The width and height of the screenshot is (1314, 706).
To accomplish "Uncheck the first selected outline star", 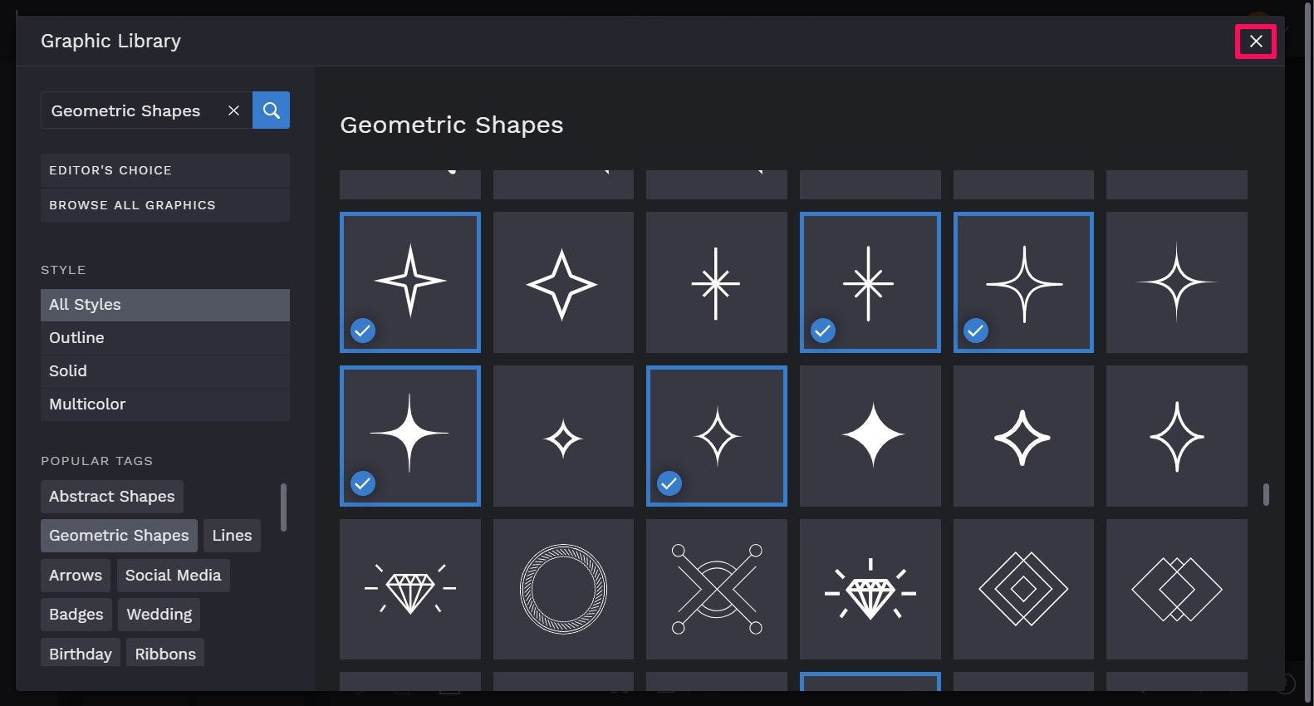I will 410,282.
